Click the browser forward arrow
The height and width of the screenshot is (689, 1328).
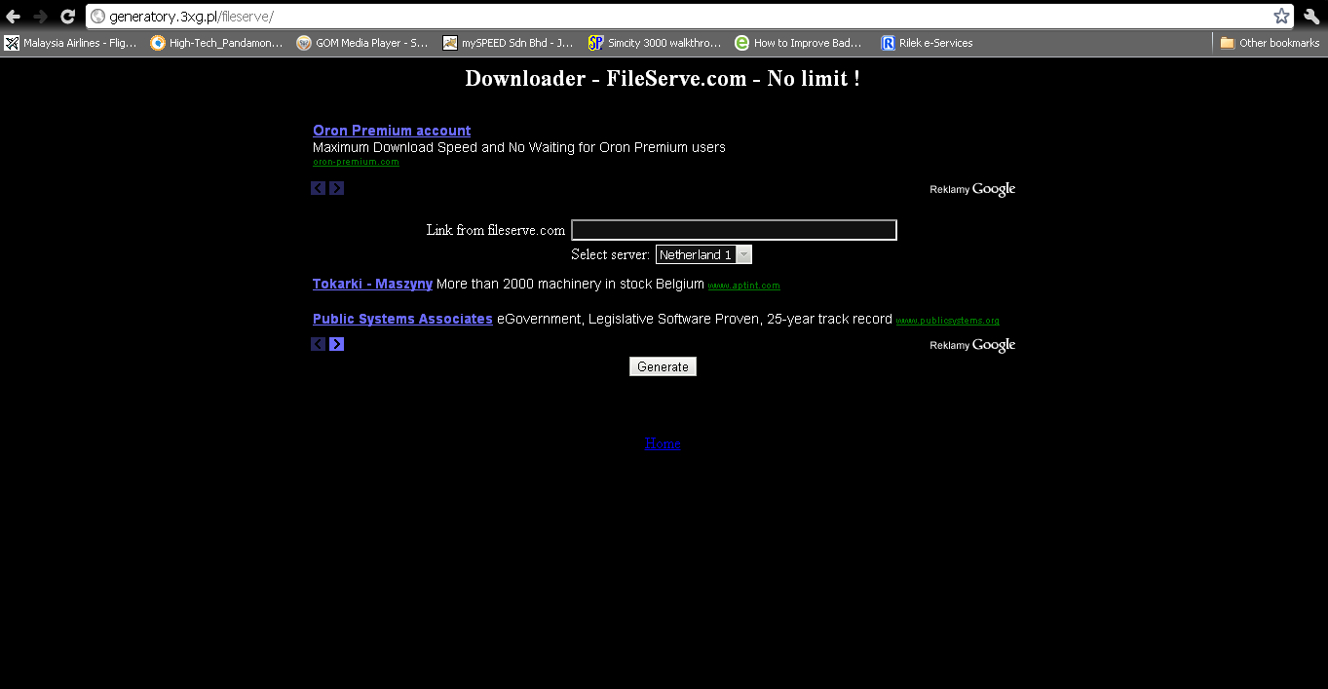tap(40, 17)
